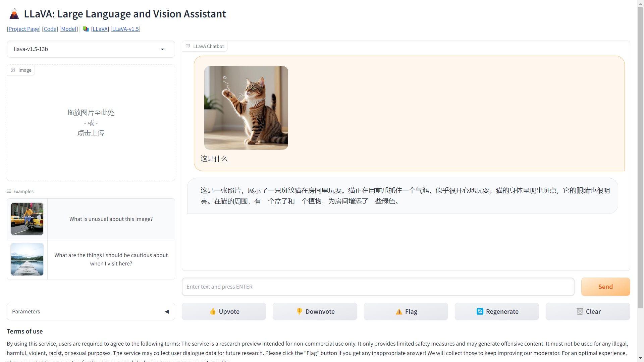Click the LLaVA Chatbot label icon
644x362 pixels.
point(188,46)
